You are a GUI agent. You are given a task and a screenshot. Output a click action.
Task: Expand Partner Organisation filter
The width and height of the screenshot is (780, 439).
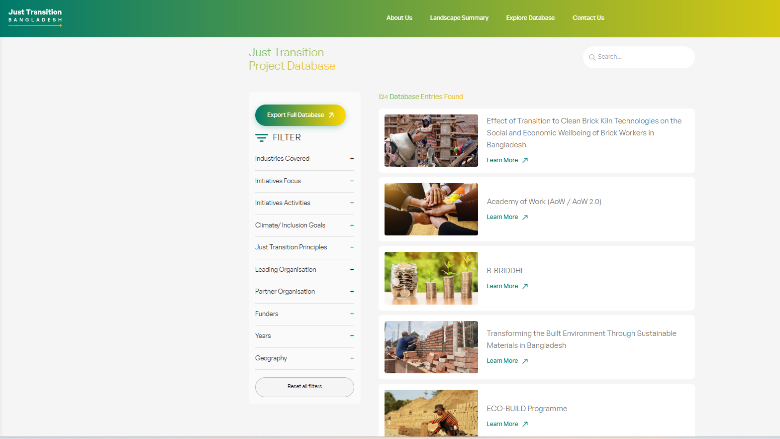pos(304,292)
